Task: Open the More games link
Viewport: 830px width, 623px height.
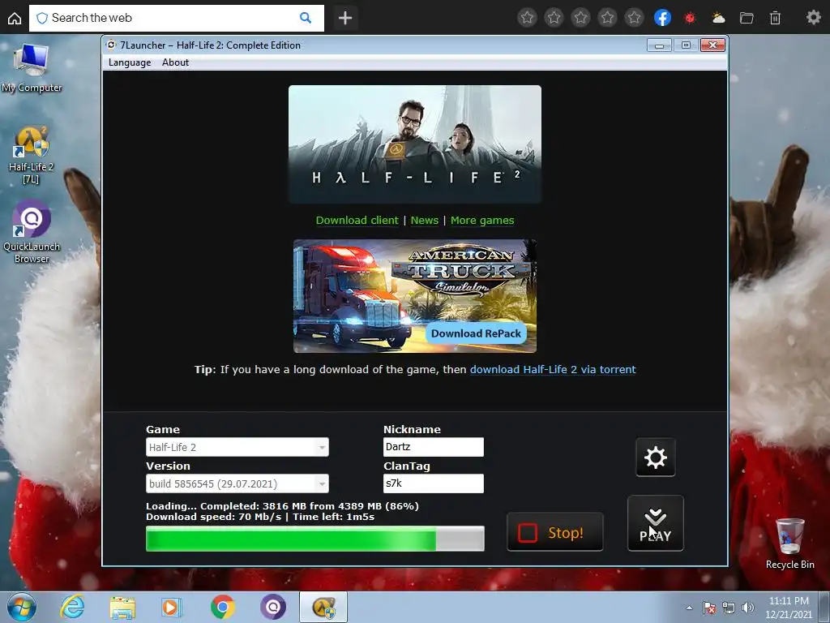Action: pyautogui.click(x=482, y=221)
